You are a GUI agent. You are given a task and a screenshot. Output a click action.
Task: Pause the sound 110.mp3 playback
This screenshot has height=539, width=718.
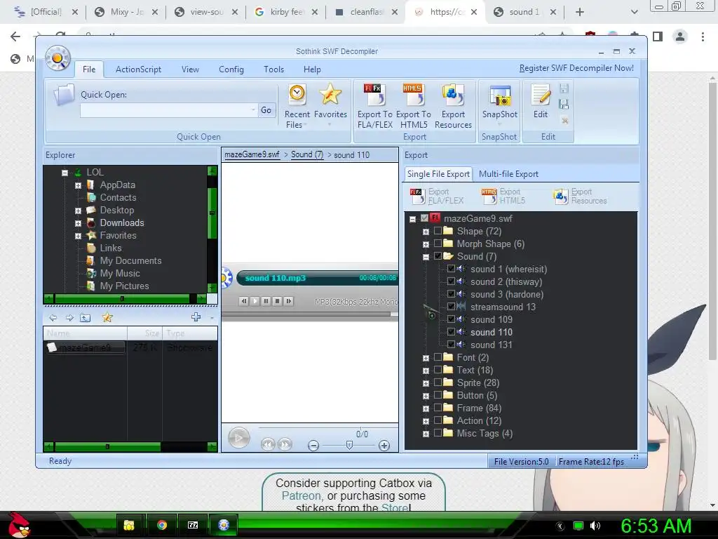pyautogui.click(x=266, y=301)
